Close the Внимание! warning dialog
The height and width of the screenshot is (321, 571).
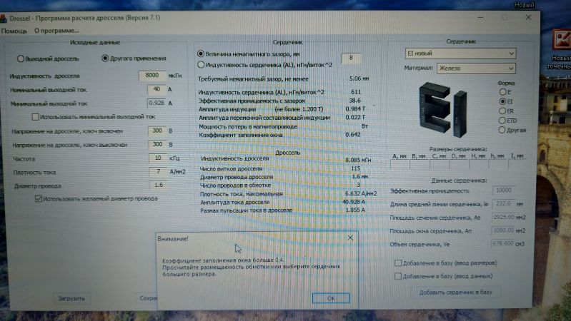(x=349, y=238)
